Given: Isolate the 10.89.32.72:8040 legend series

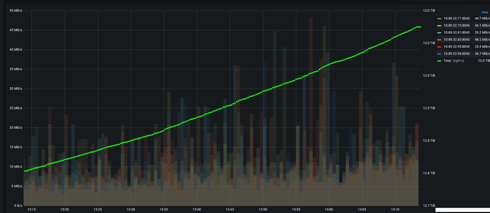Looking at the screenshot, I should (x=456, y=25).
